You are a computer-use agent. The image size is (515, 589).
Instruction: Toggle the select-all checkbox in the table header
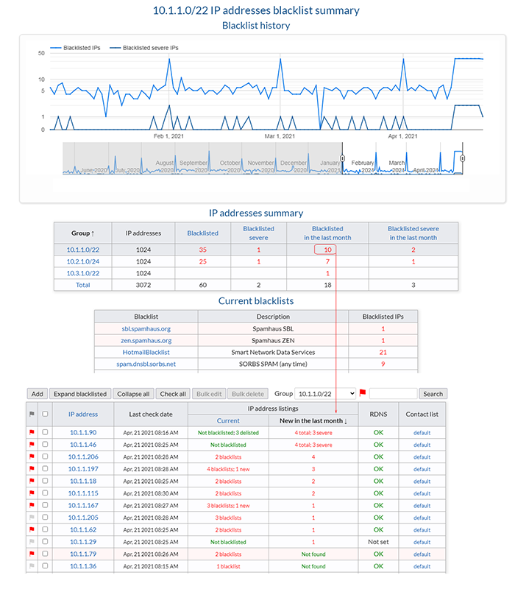(45, 414)
